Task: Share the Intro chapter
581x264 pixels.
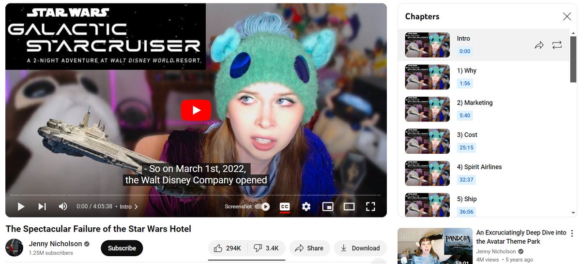Action: [x=539, y=45]
